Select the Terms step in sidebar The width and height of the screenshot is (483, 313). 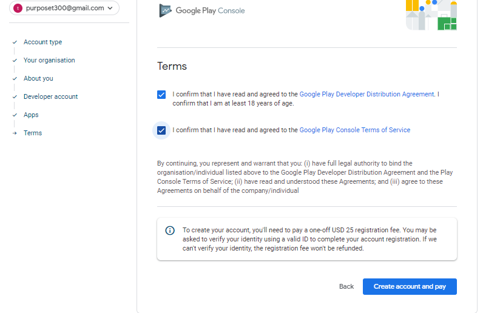(33, 133)
